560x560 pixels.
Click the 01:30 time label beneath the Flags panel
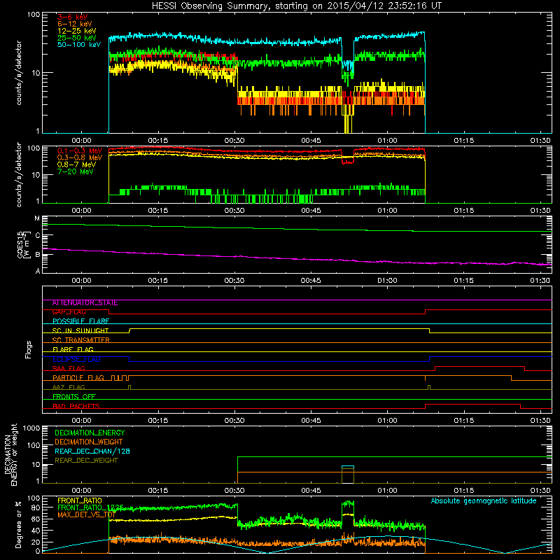[x=540, y=421]
